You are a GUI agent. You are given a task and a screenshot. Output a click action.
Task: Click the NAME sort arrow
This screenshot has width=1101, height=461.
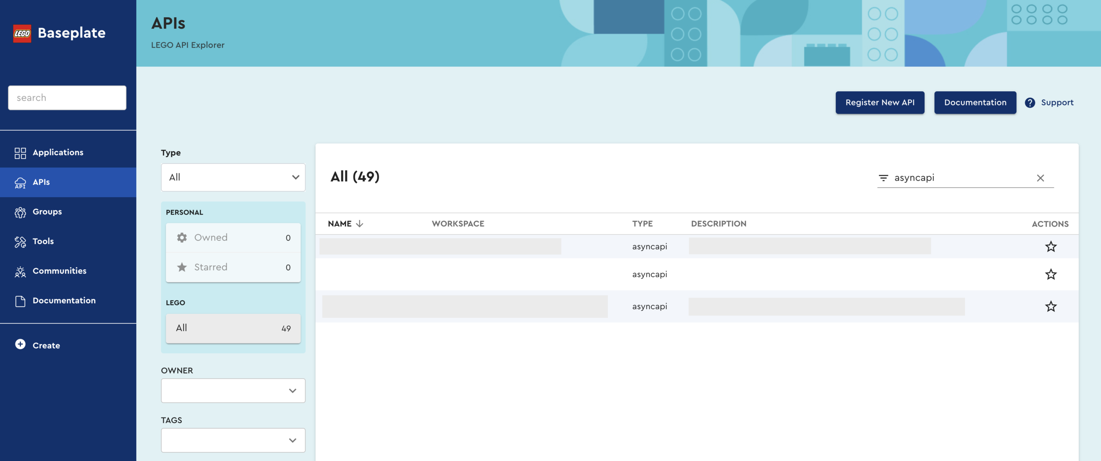click(x=360, y=224)
